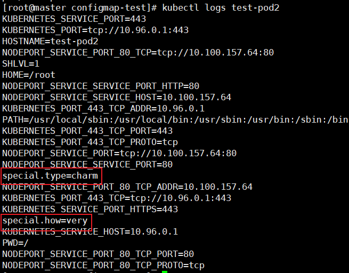The width and height of the screenshot is (349, 273).
Task: Select the PWD=/ output line
Action: click(x=15, y=243)
